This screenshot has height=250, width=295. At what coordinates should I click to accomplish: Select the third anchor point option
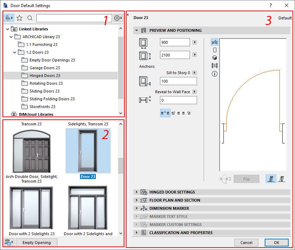(x=179, y=113)
